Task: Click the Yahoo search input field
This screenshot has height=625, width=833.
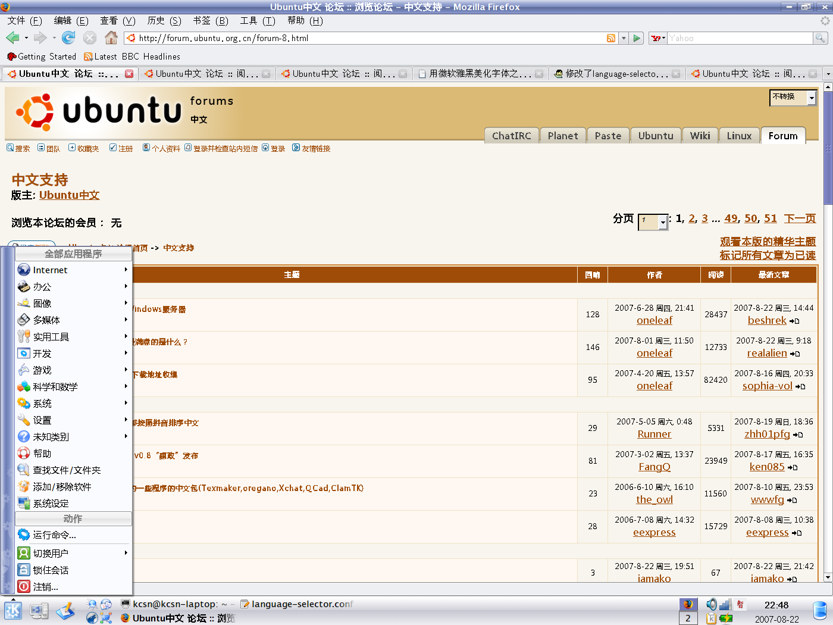Action: (x=740, y=38)
